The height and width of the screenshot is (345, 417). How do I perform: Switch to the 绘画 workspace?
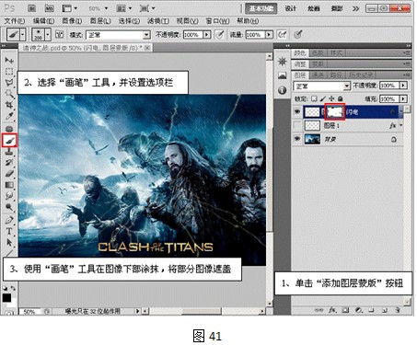click(x=314, y=8)
